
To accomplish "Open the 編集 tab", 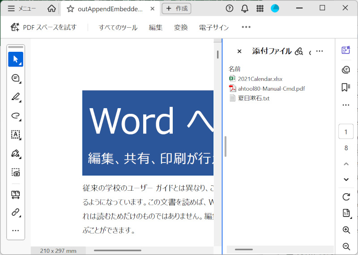I will click(155, 28).
